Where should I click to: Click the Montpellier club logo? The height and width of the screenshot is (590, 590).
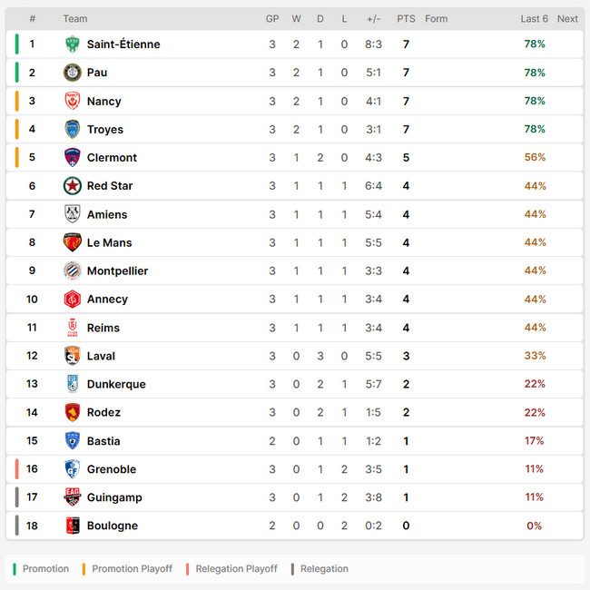pos(73,270)
